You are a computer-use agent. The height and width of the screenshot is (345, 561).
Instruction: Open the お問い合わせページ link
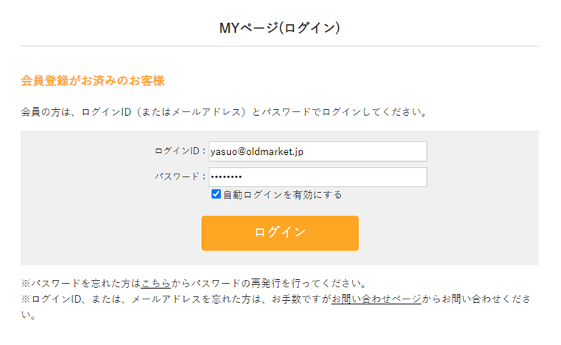[x=376, y=299]
